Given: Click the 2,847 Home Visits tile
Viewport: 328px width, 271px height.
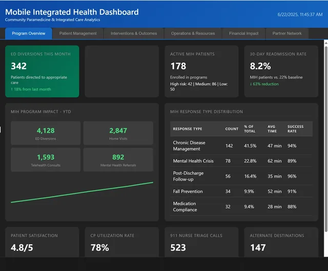Looking at the screenshot, I should point(118,133).
